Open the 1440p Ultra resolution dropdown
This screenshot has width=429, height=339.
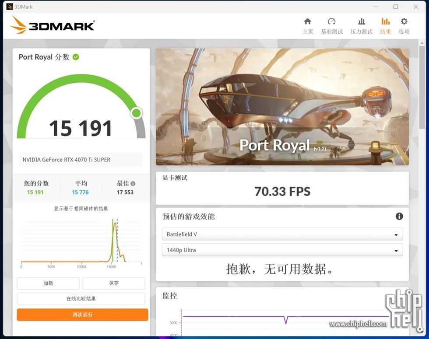point(282,250)
